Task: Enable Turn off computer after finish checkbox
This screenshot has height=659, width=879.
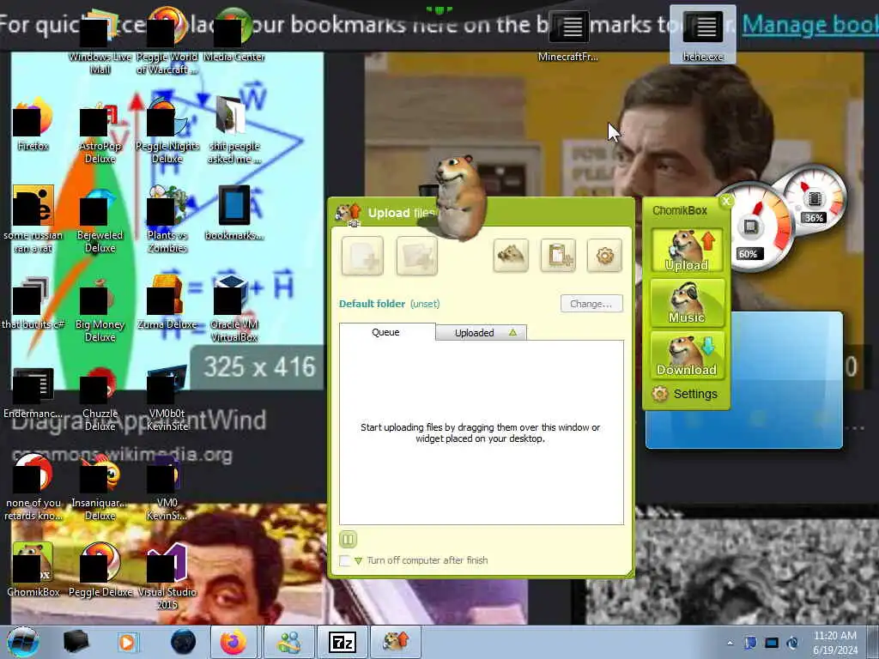Action: pyautogui.click(x=345, y=560)
